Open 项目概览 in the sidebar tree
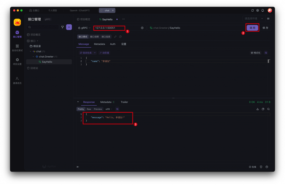 click(x=34, y=35)
